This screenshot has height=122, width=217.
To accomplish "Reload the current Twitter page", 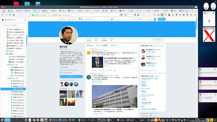I will point(10,15).
